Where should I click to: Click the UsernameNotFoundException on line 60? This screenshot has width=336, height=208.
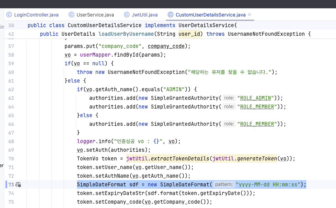tap(145, 72)
